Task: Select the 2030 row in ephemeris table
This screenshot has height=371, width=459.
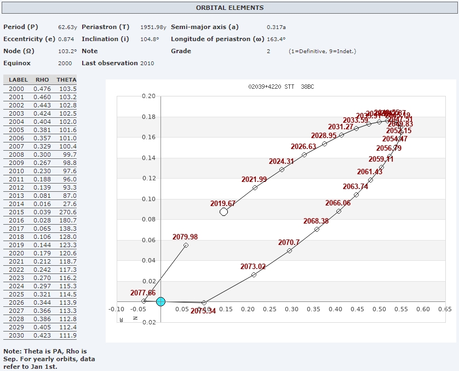Action: click(40, 335)
